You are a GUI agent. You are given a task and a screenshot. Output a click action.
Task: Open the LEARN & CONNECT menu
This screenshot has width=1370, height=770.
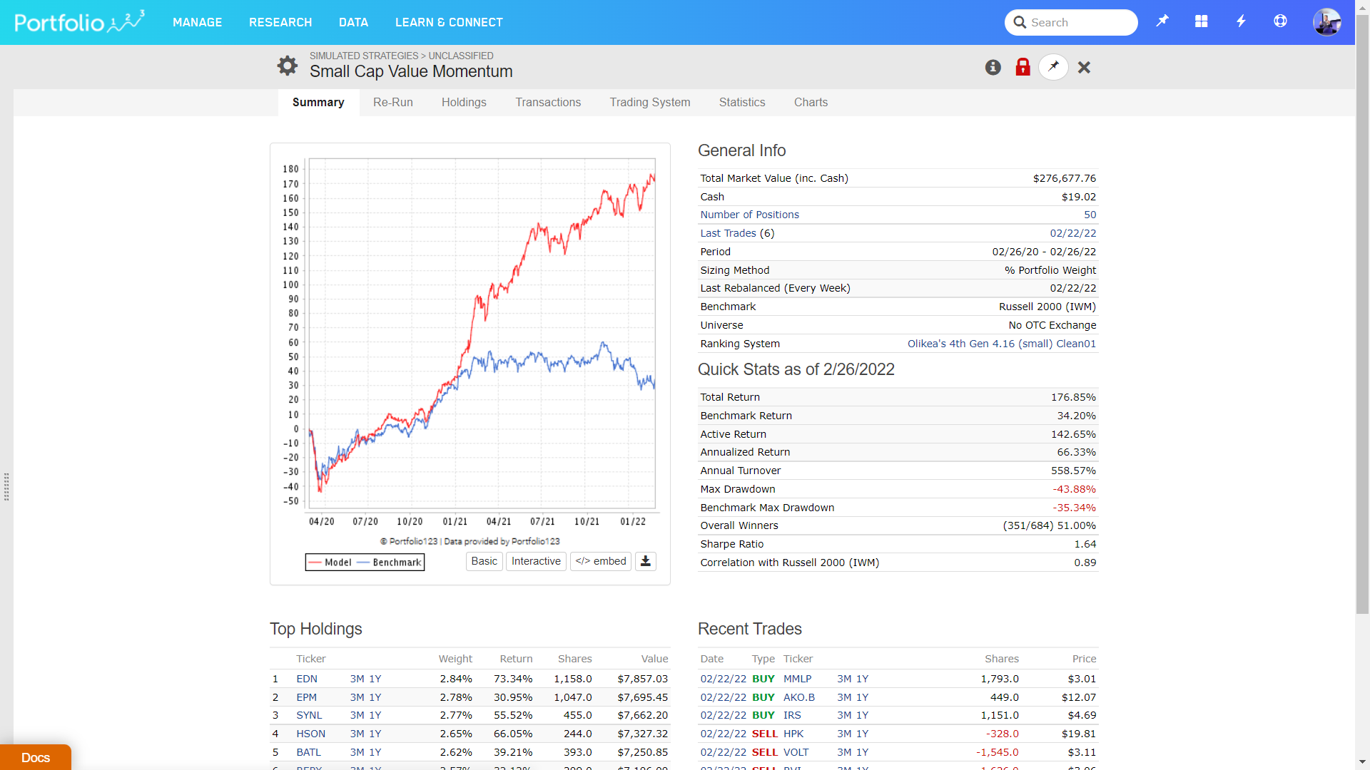point(449,22)
